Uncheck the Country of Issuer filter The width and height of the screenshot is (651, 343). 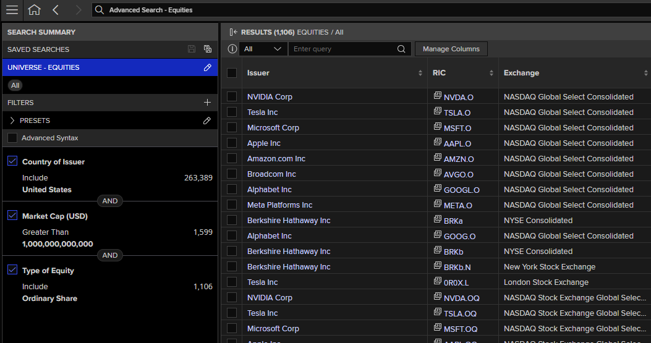(x=12, y=161)
